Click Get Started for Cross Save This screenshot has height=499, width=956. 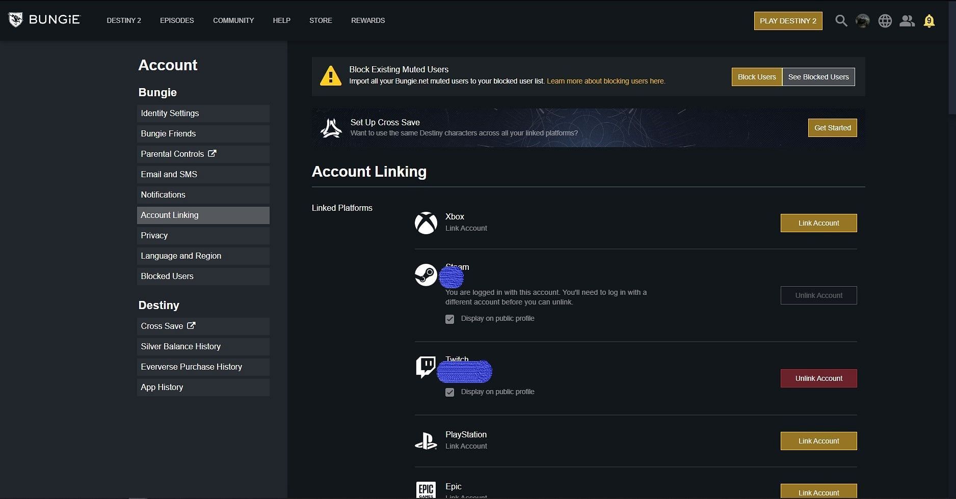pyautogui.click(x=832, y=128)
